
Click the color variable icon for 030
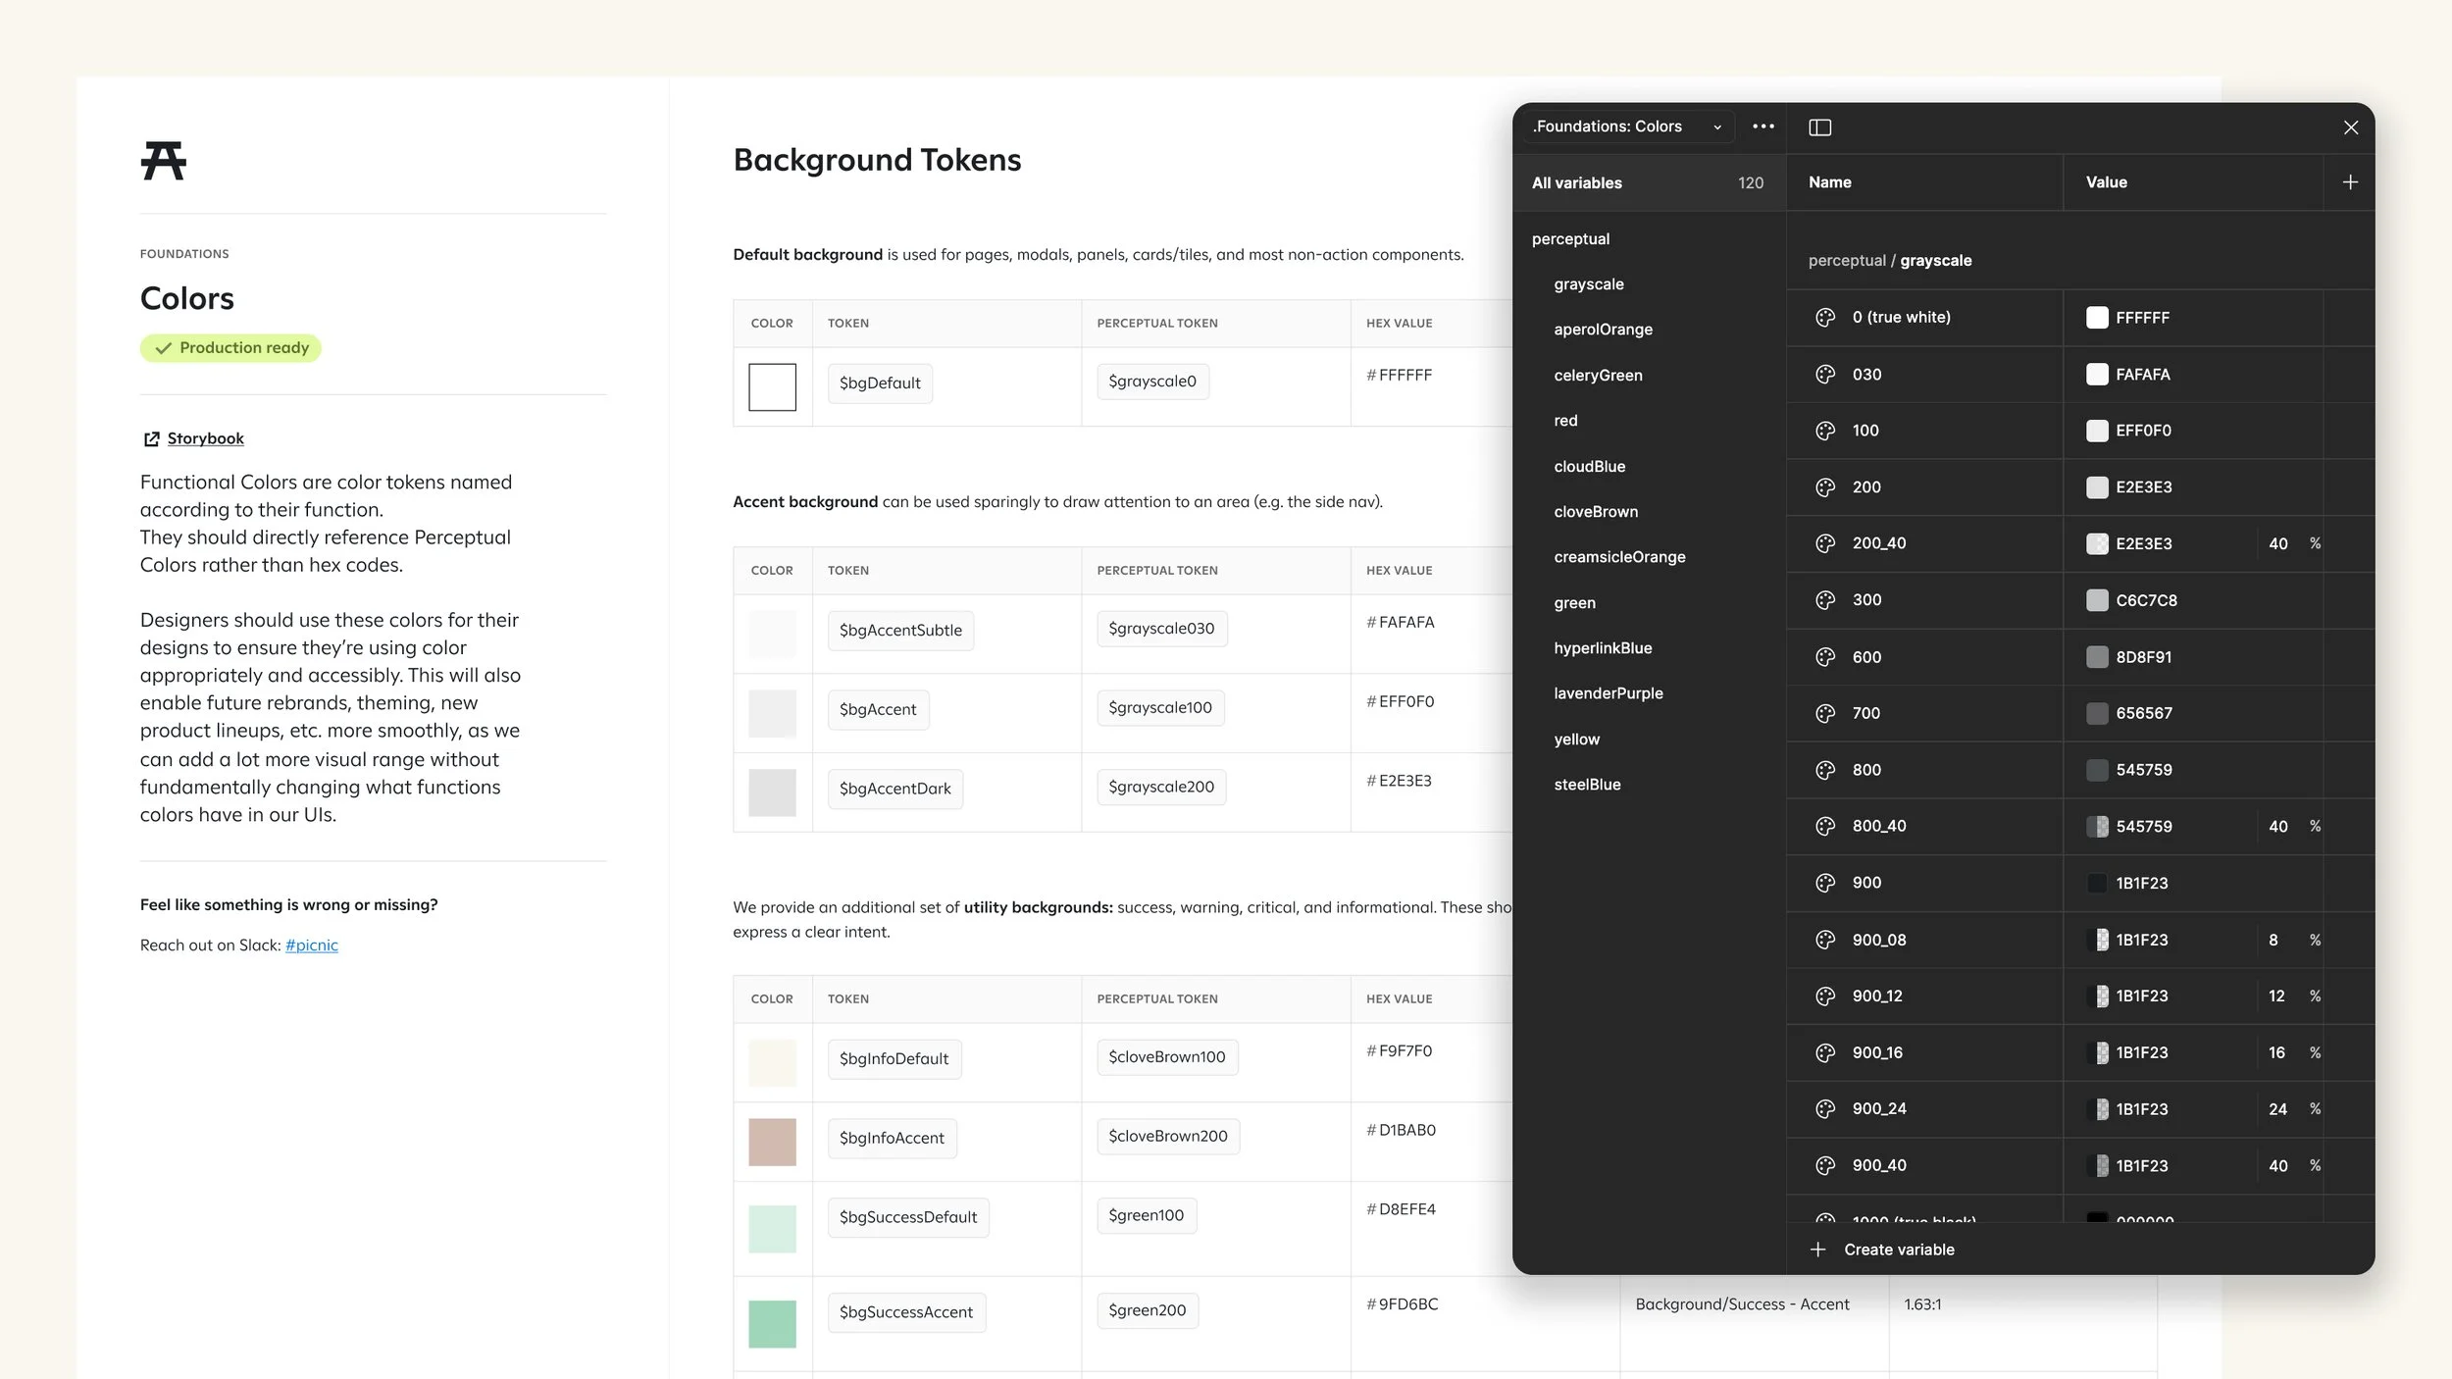(1824, 375)
